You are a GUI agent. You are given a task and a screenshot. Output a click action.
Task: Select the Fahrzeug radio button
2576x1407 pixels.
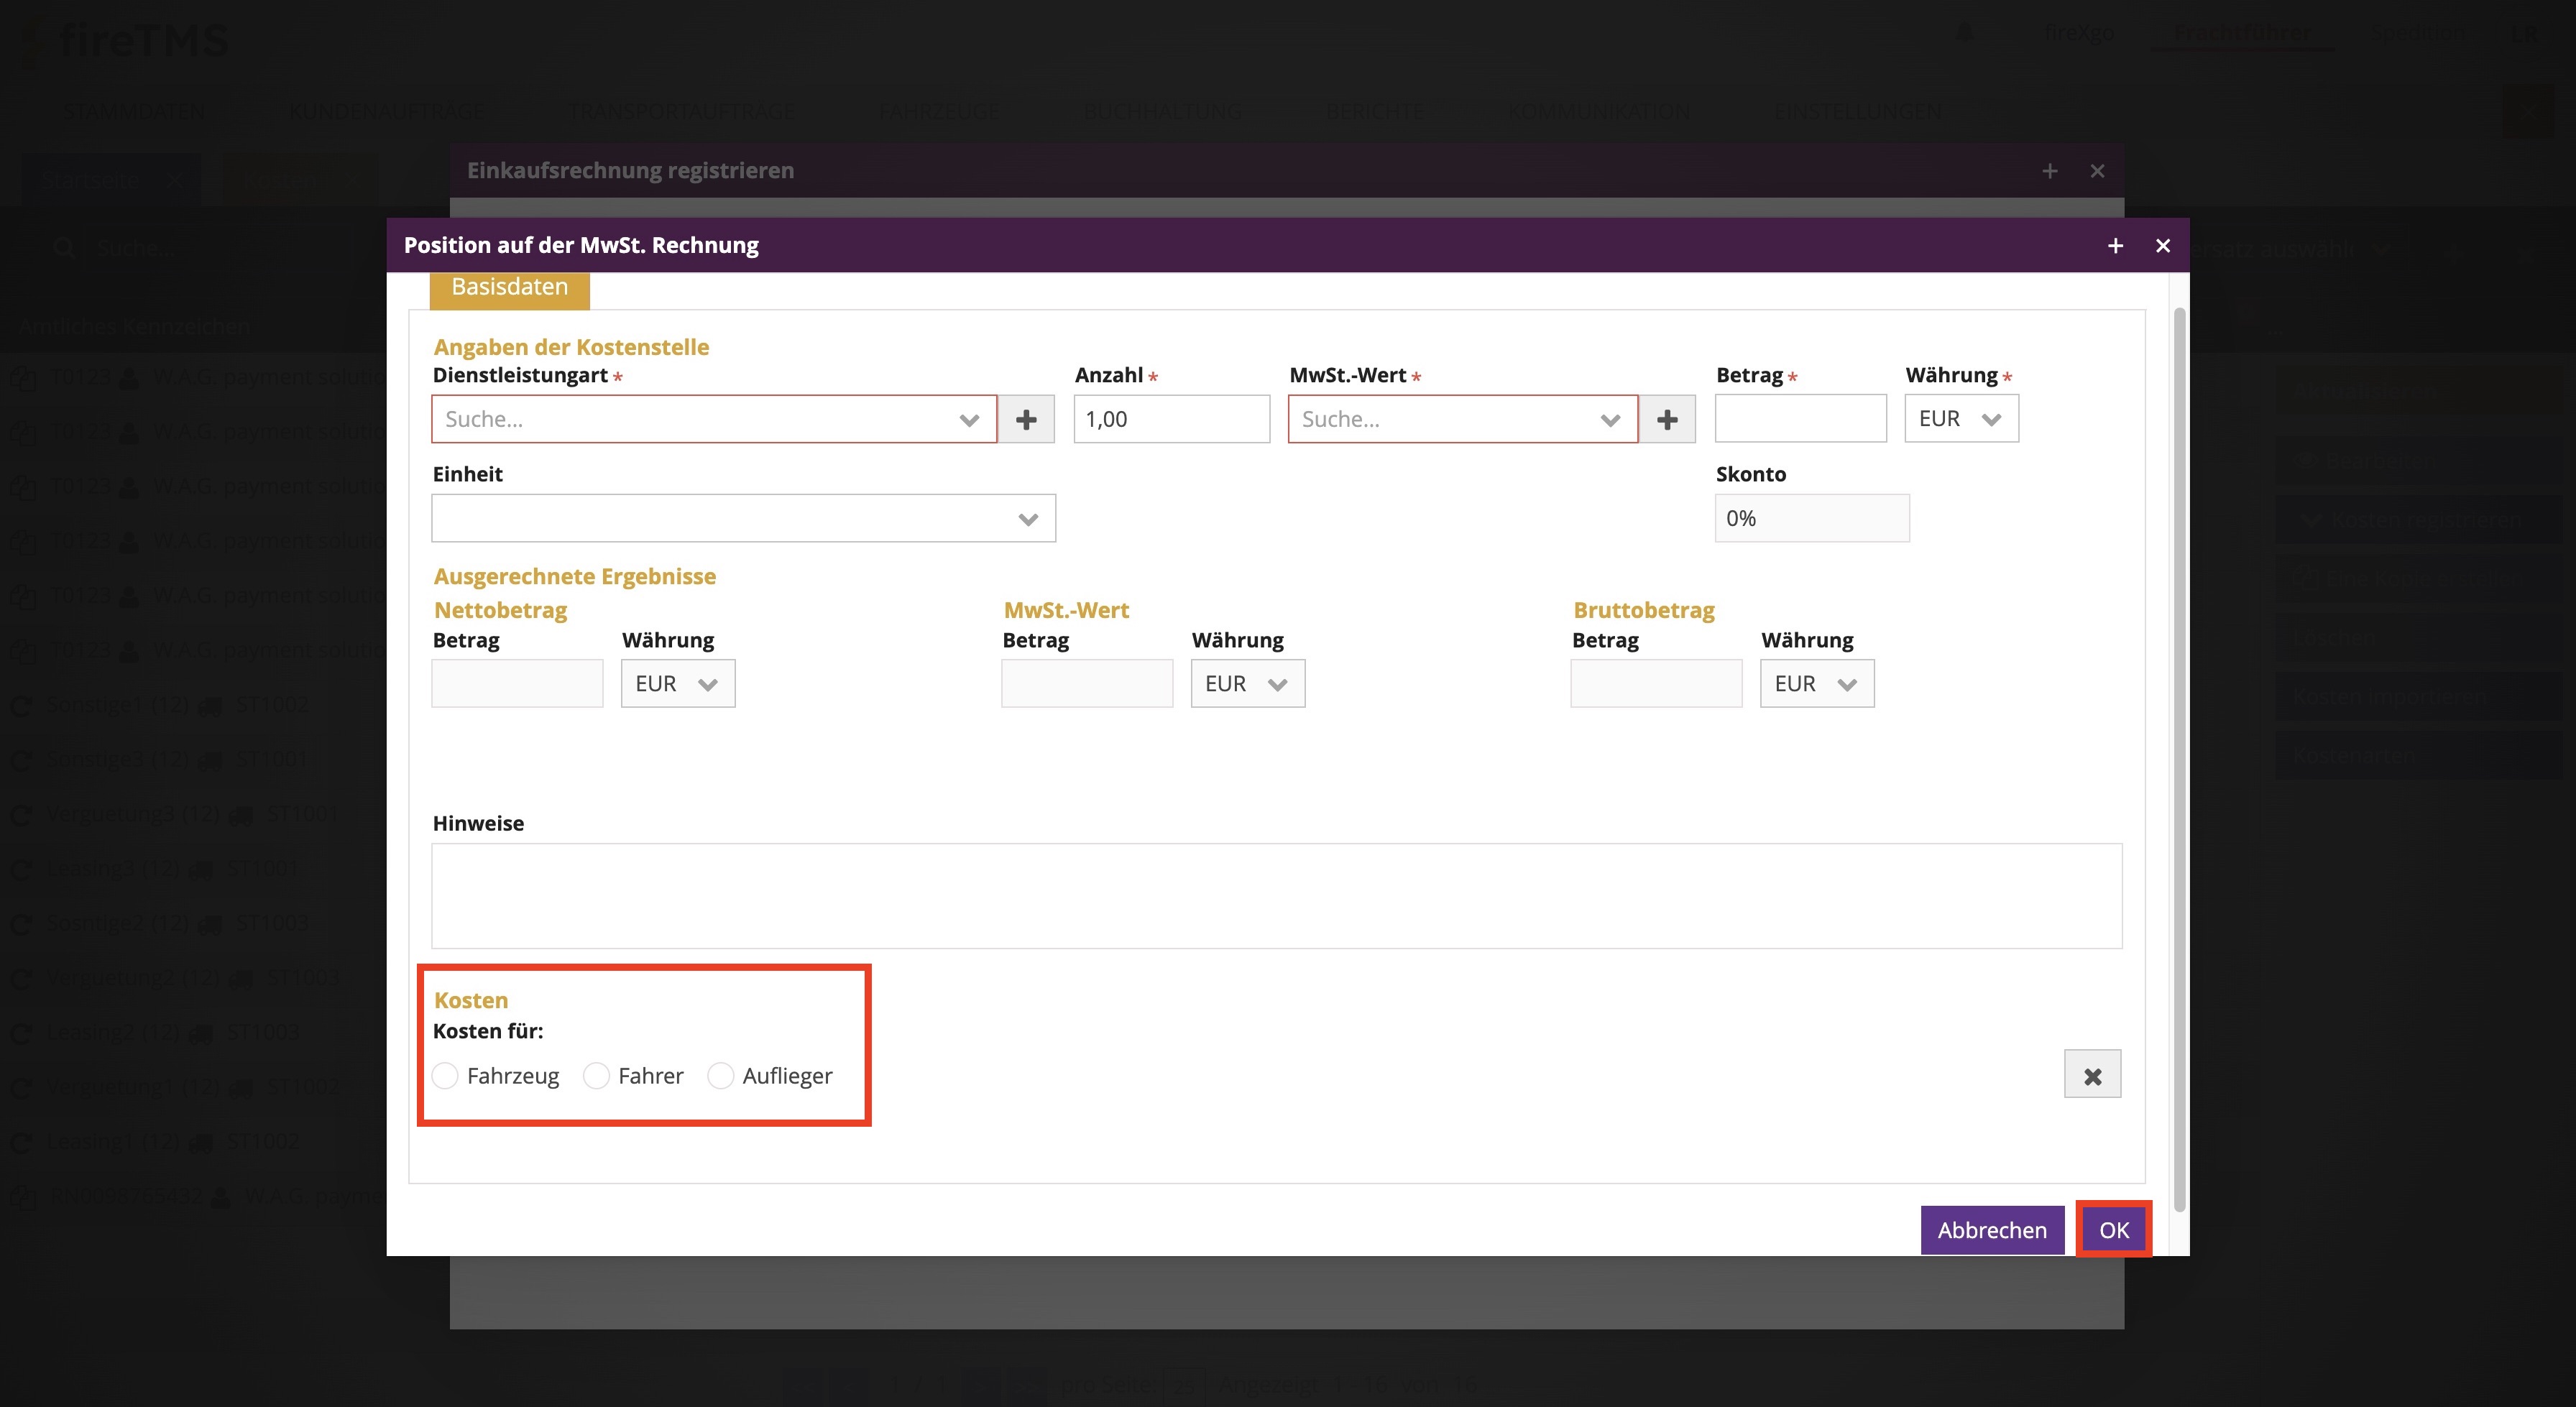445,1076
